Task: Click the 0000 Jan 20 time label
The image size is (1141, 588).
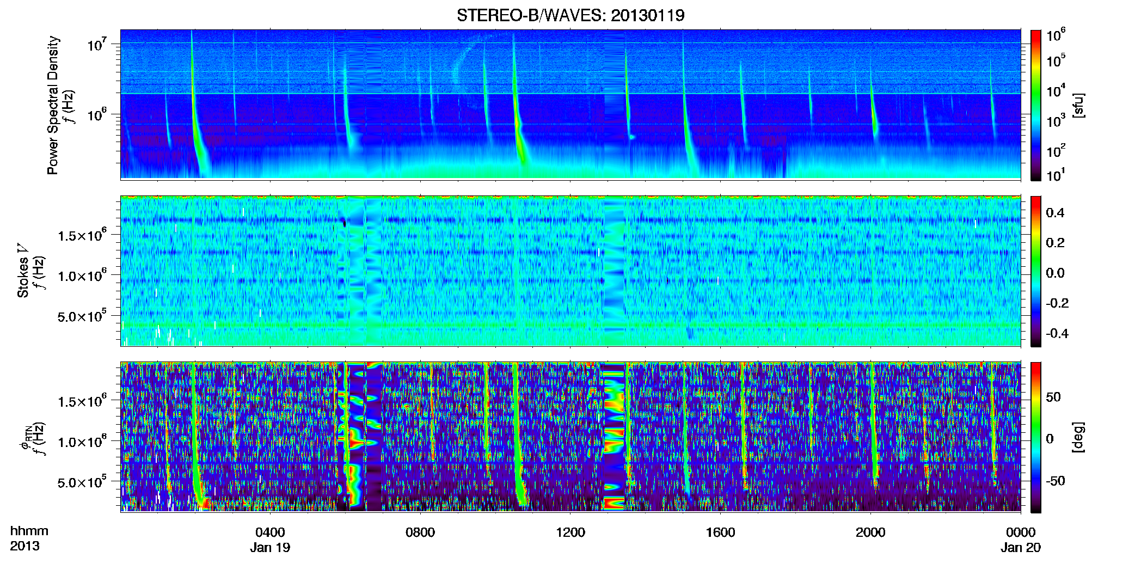Action: click(x=1021, y=540)
